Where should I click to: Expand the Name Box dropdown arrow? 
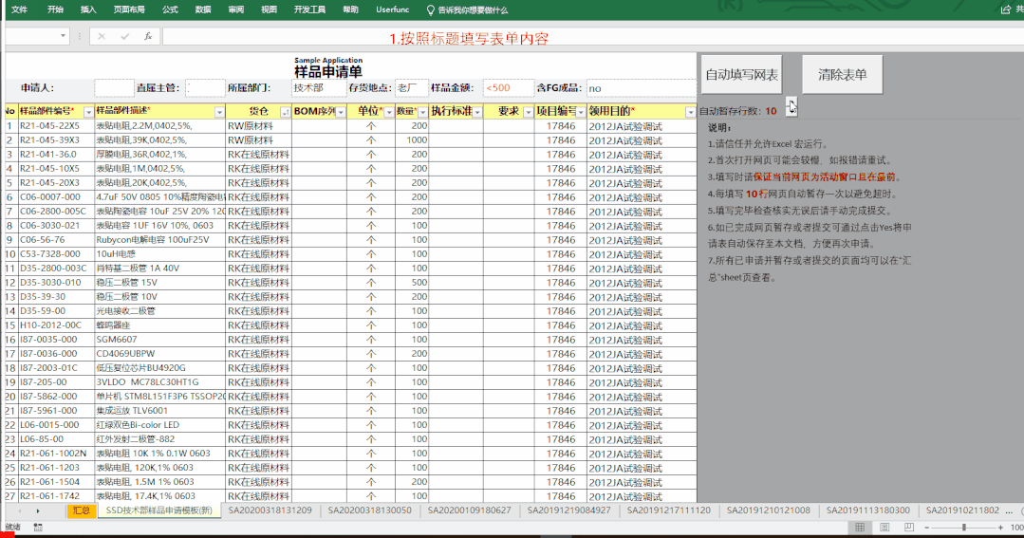pos(63,36)
